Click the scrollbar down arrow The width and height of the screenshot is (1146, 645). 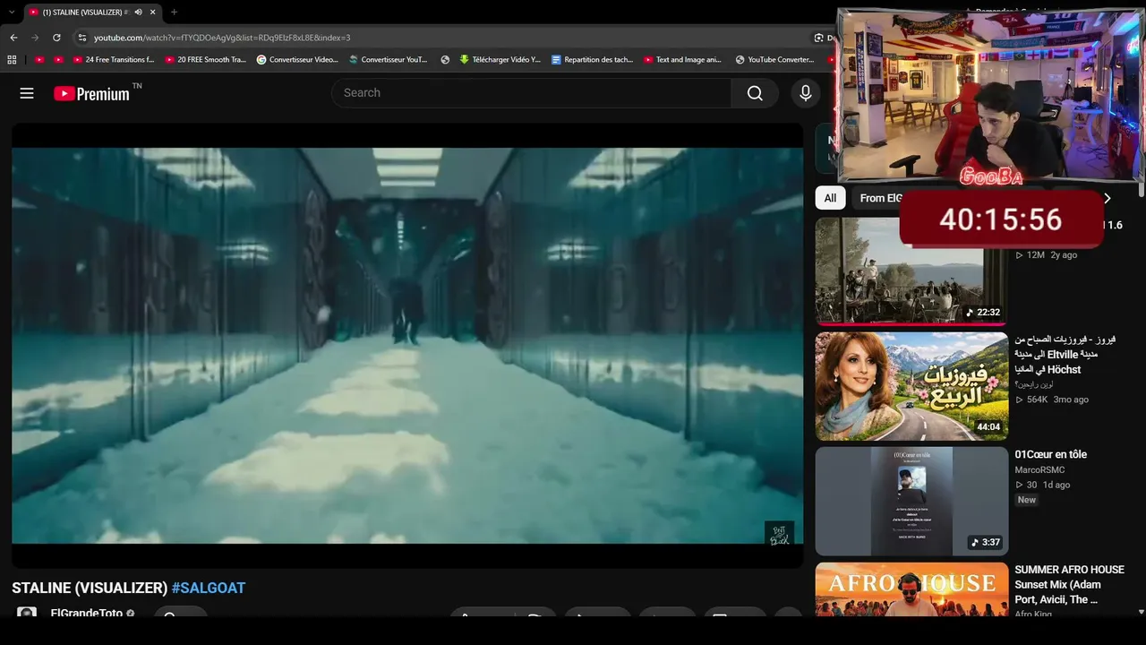pyautogui.click(x=1141, y=612)
